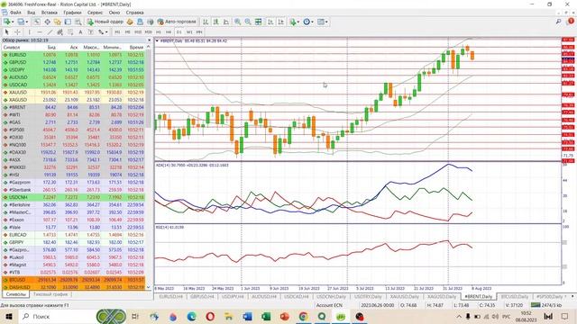This screenshot has height=324, width=577.
Task: Open the Вставка menu
Action: pyautogui.click(x=50, y=13)
